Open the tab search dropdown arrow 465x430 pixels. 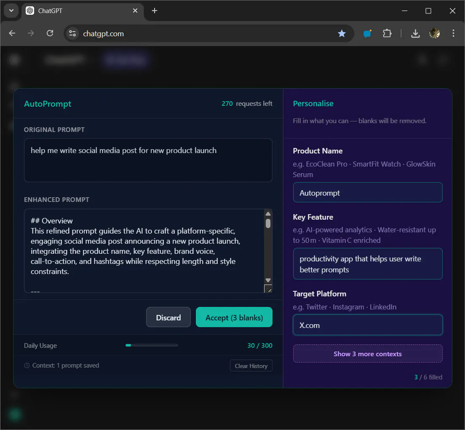click(11, 11)
